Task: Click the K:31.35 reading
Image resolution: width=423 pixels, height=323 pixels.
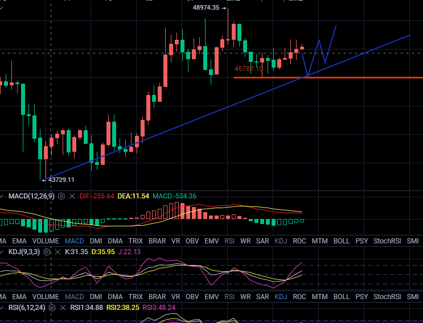Action: pyautogui.click(x=77, y=252)
